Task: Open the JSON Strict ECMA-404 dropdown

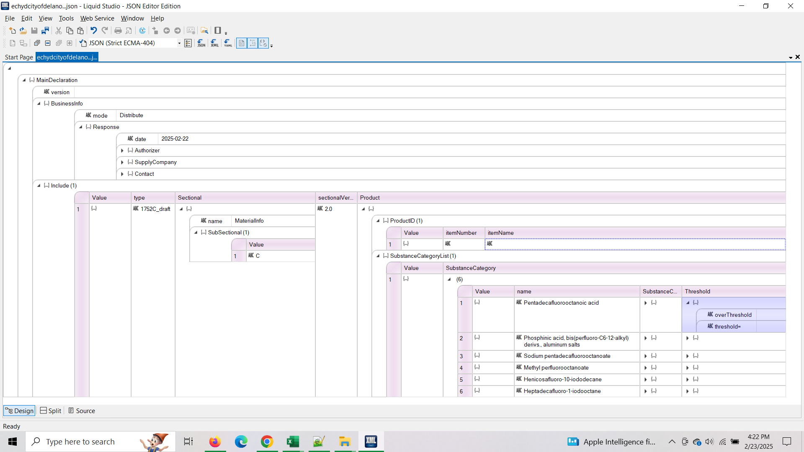Action: click(x=179, y=43)
